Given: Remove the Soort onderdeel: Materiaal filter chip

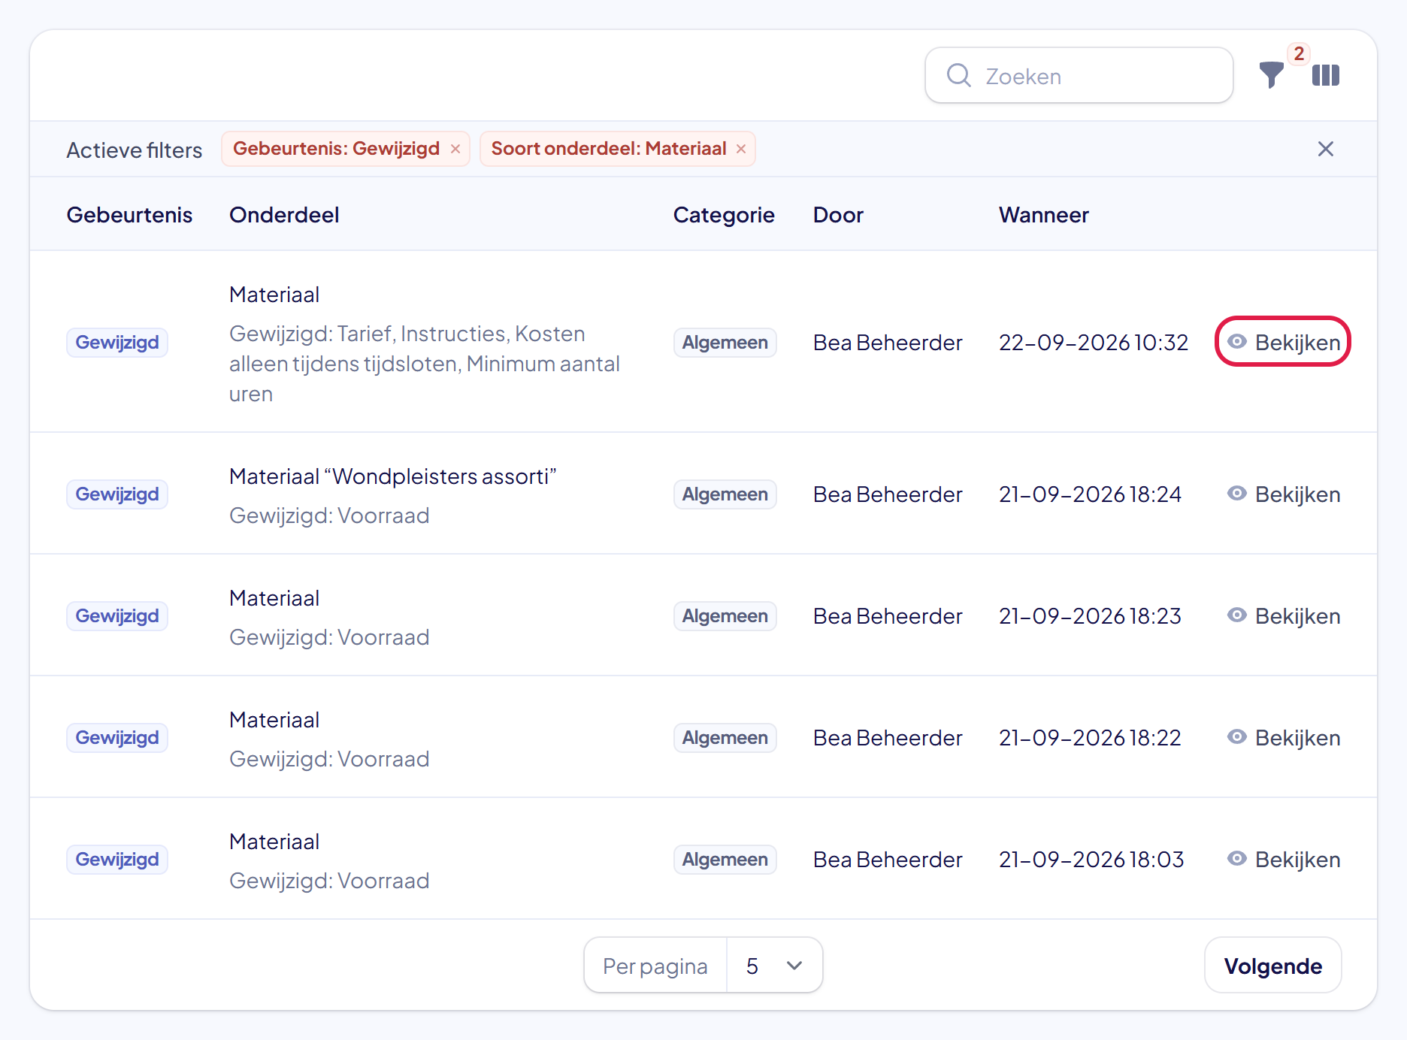Looking at the screenshot, I should (x=741, y=149).
